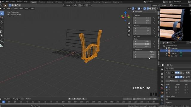
Task: Enable the mirror Axis Z checkbox
Action: pyautogui.click(x=167, y=92)
